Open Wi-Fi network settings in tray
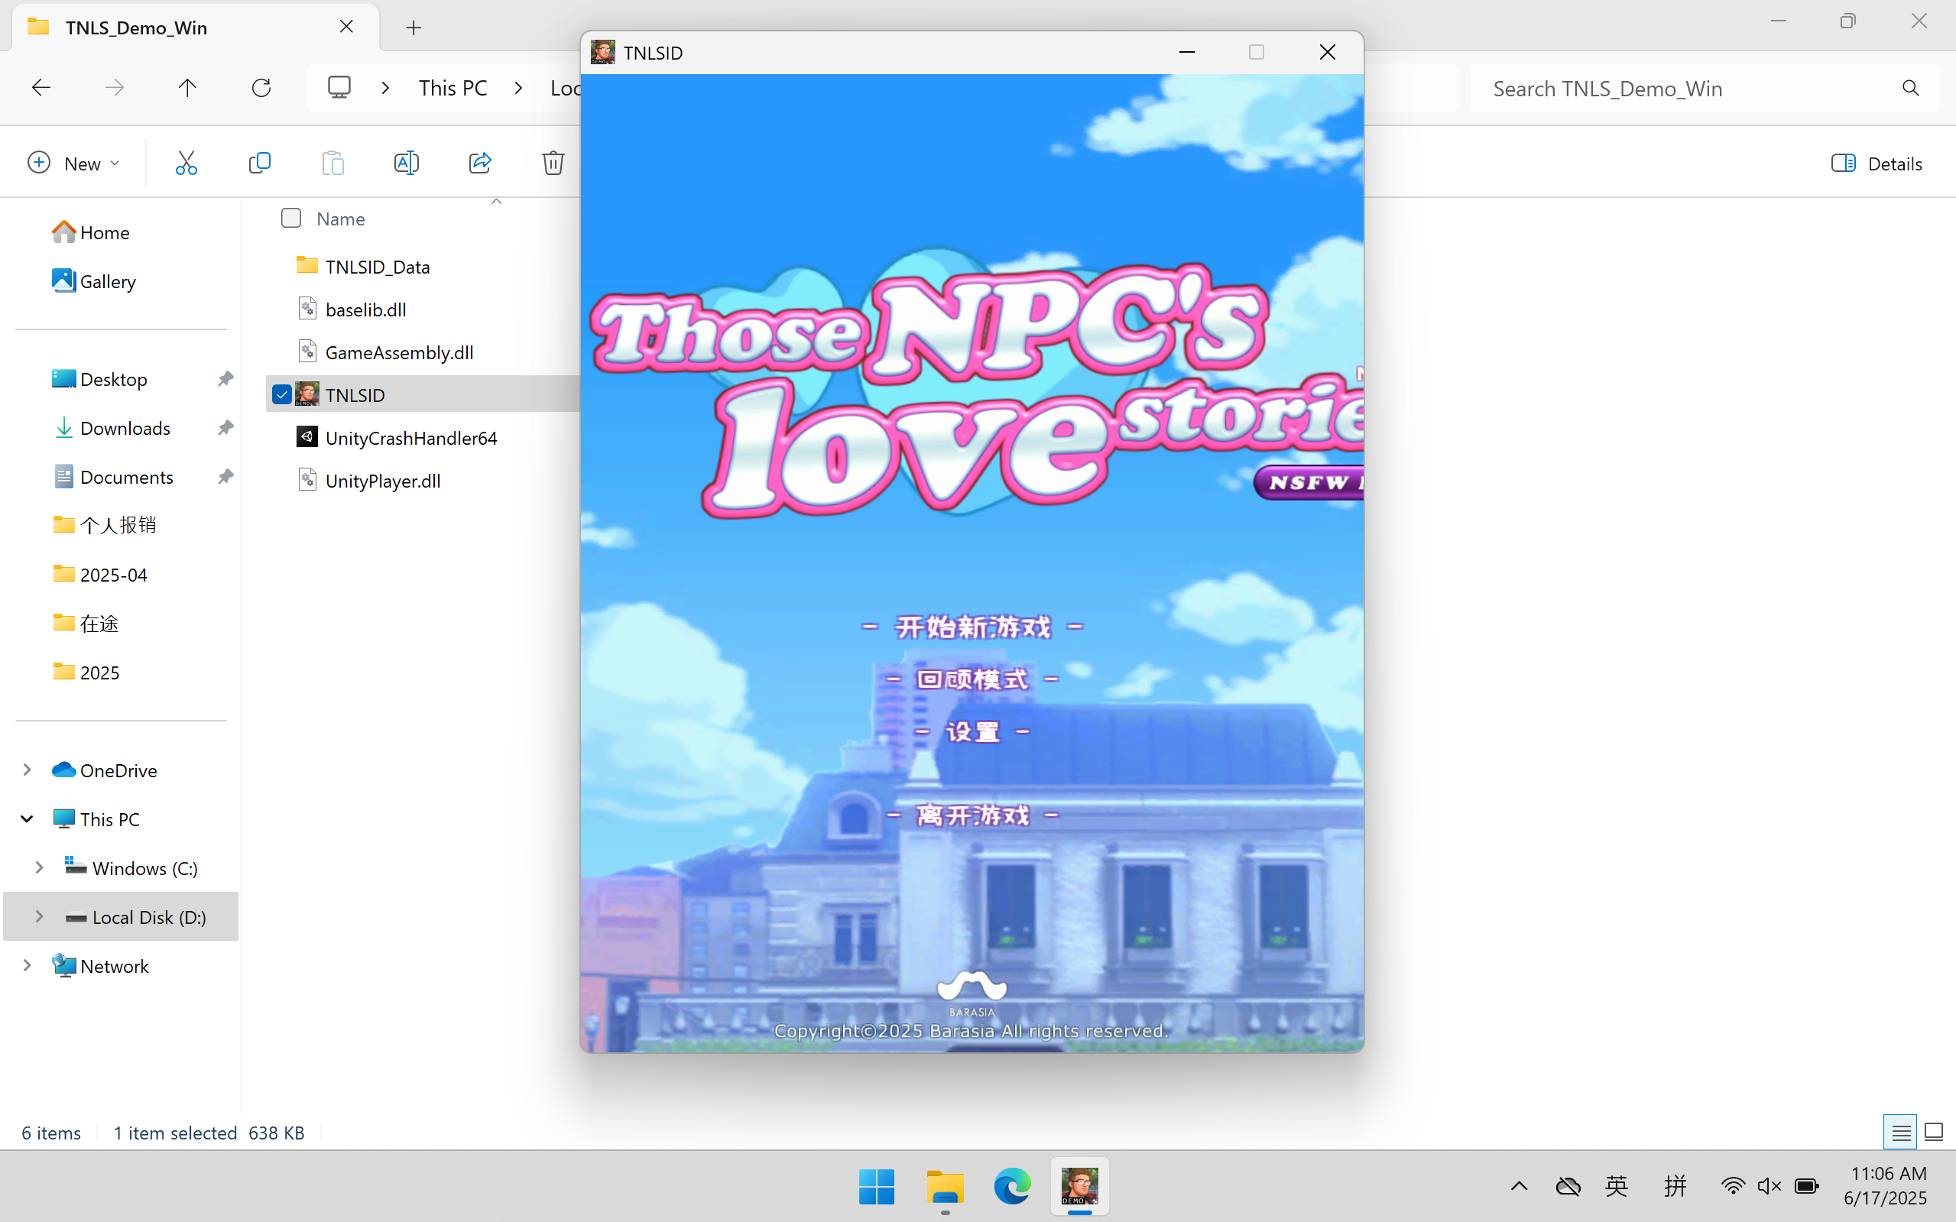1956x1222 pixels. 1732,1186
